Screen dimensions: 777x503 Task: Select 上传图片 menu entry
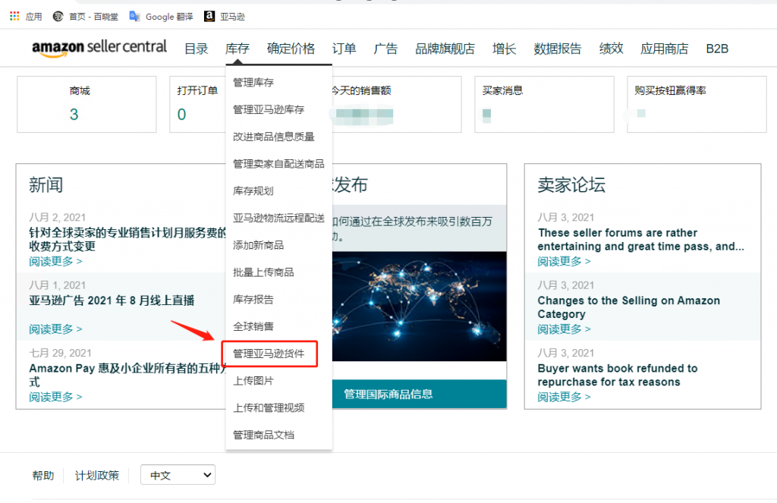click(253, 381)
